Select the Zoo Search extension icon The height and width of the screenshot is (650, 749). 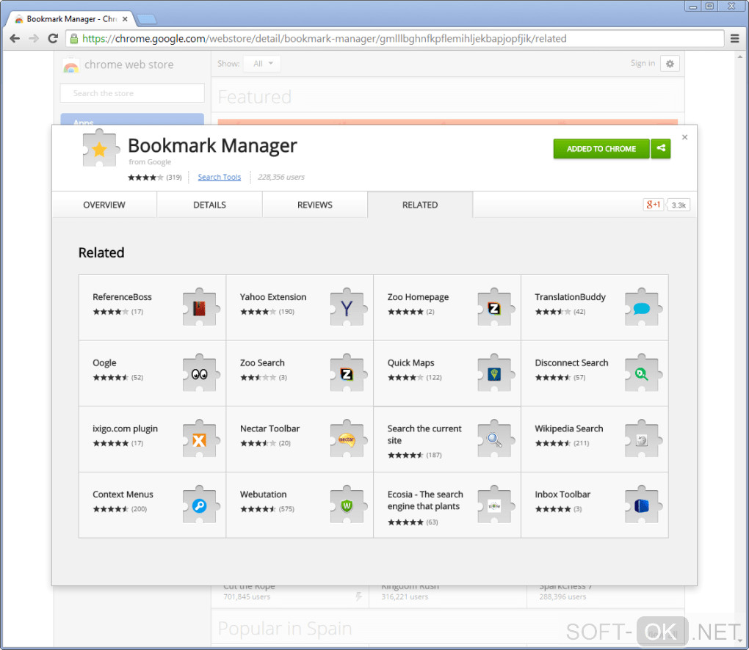tap(348, 373)
